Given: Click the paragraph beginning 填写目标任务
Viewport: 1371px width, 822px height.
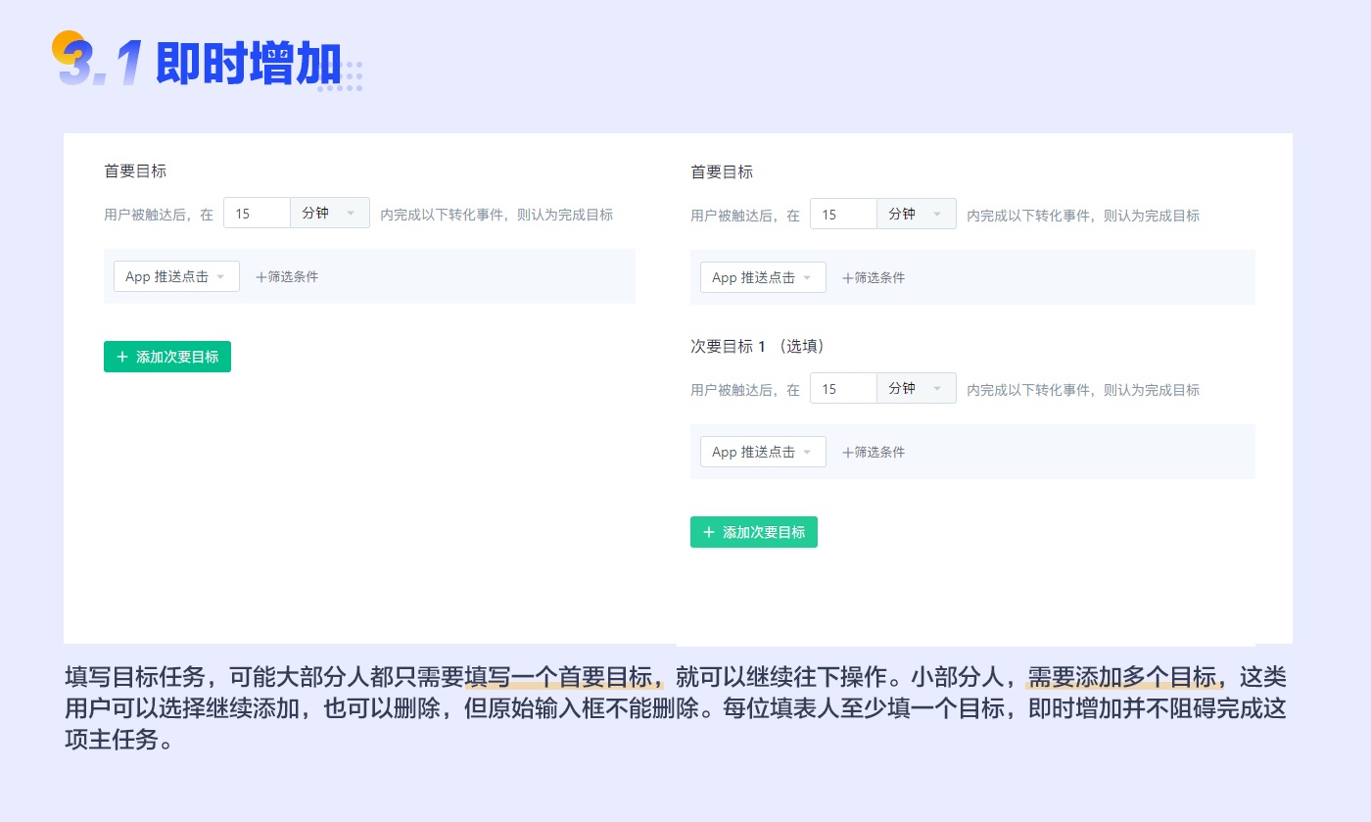Looking at the screenshot, I should click(676, 707).
